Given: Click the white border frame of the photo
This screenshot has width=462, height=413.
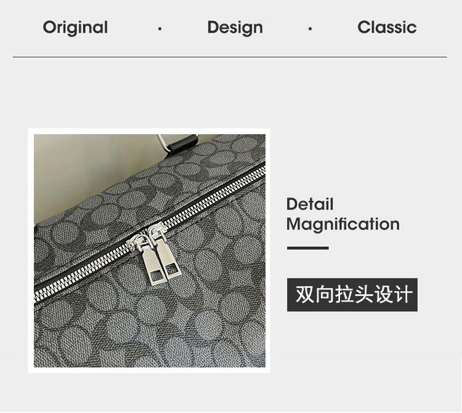Looking at the screenshot, I should point(149,131).
